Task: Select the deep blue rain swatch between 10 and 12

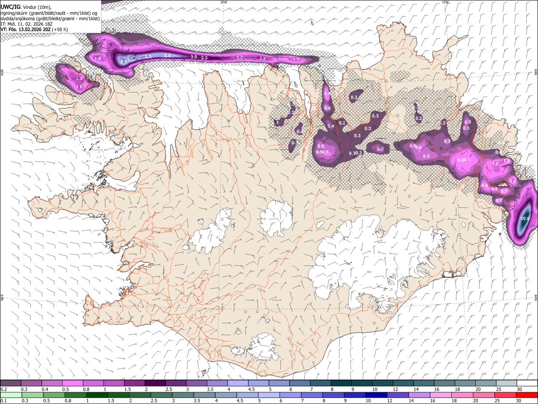Action: (x=376, y=395)
